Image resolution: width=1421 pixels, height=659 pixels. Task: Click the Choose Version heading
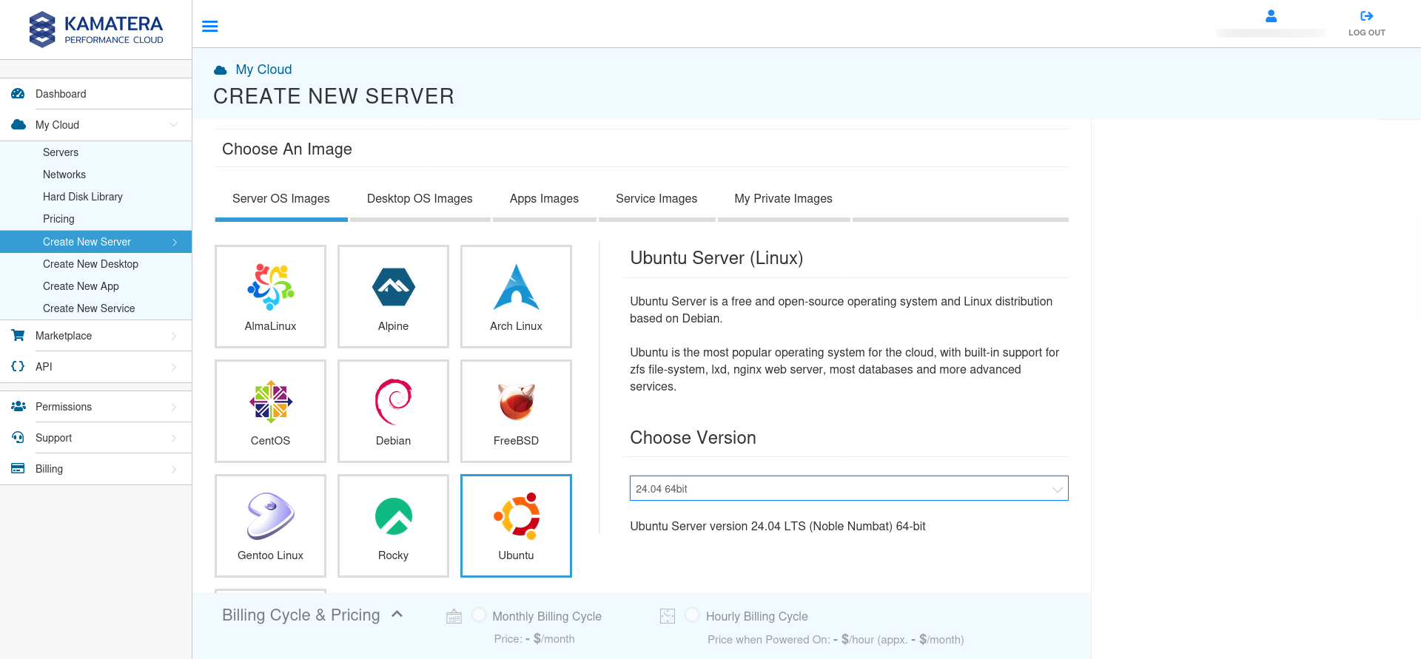(693, 438)
